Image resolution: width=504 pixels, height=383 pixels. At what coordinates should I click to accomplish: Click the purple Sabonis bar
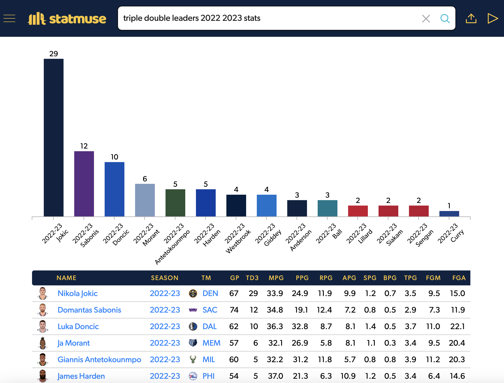click(x=84, y=184)
